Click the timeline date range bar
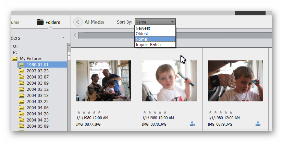283x142 pixels. (x=175, y=35)
